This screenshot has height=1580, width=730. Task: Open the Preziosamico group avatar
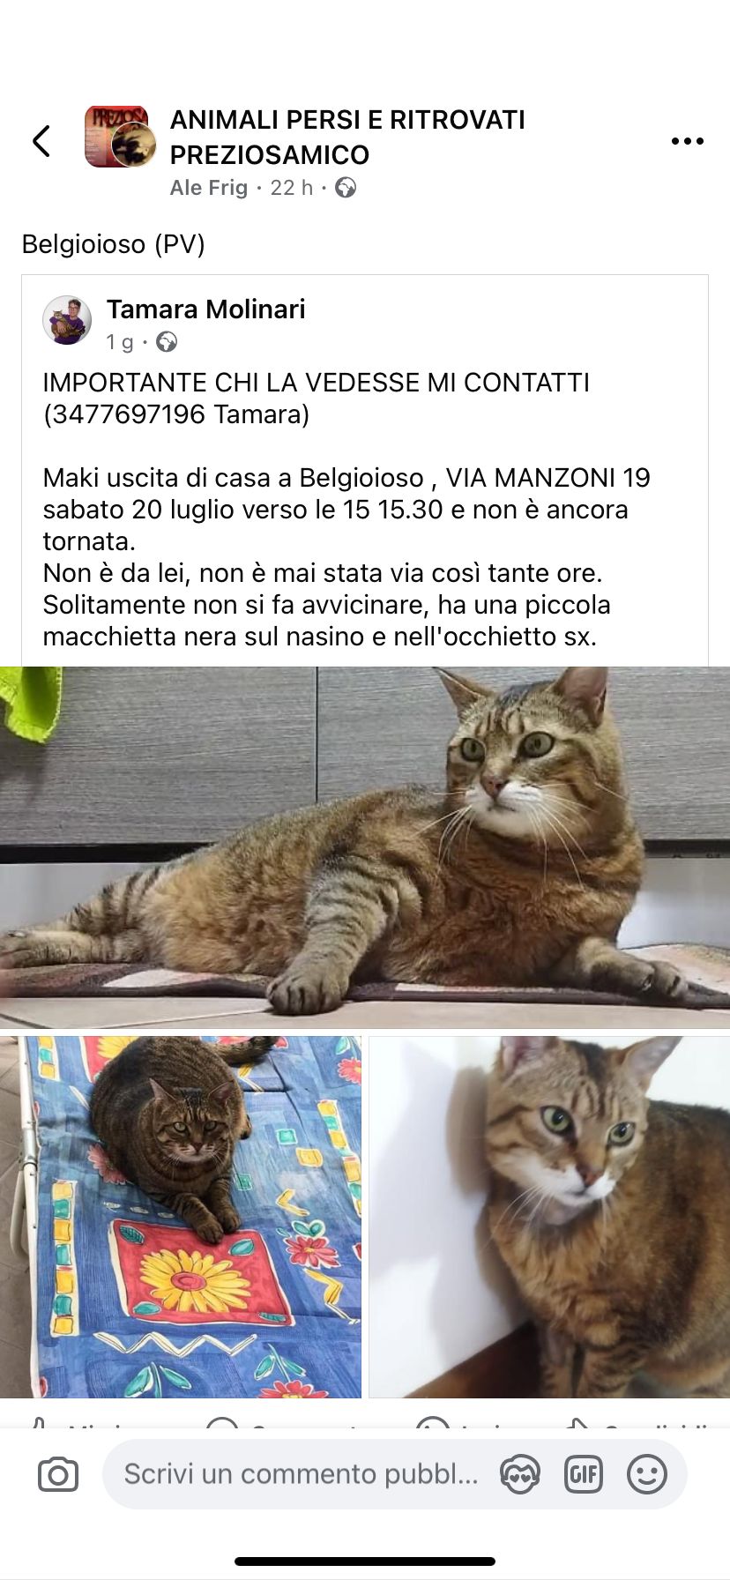[120, 137]
